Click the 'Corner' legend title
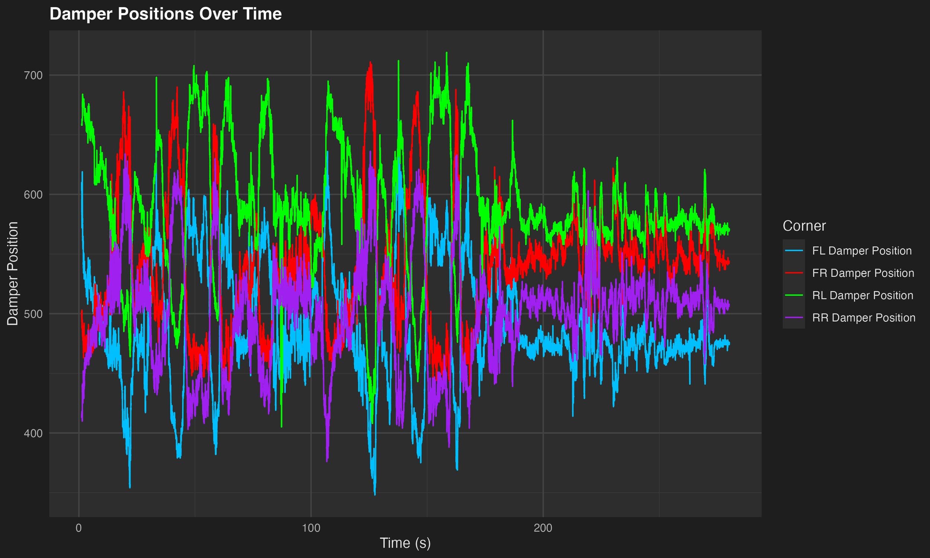 click(x=804, y=225)
